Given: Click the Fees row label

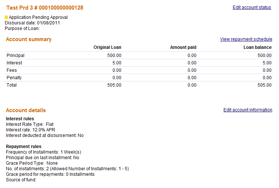Looking at the screenshot, I should click(x=12, y=70).
